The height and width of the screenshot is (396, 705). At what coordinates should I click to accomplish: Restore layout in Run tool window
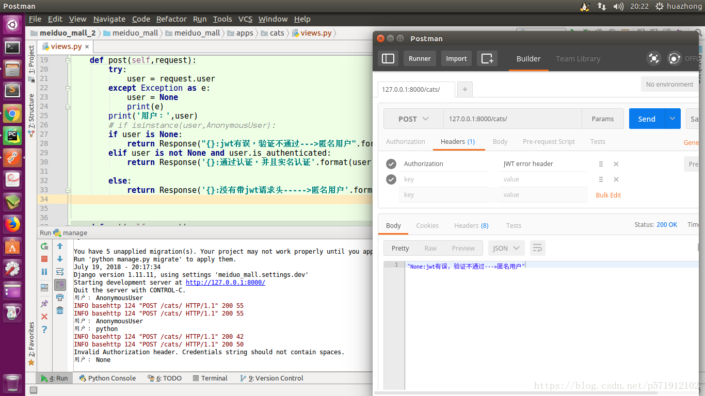[x=44, y=287]
